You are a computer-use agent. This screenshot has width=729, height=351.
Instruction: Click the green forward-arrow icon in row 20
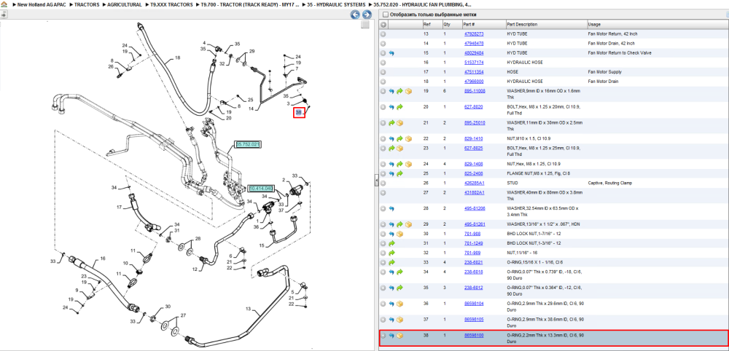(399, 107)
